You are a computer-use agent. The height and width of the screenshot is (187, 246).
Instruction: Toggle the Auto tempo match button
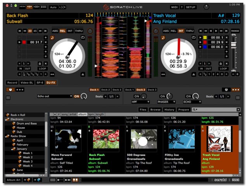tap(53, 7)
